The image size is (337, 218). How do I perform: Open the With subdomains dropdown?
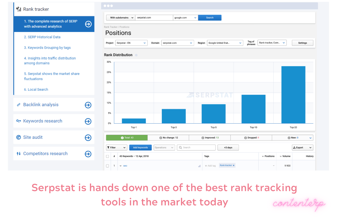(120, 17)
